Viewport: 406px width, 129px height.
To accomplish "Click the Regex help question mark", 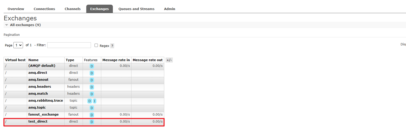I will click(x=112, y=46).
